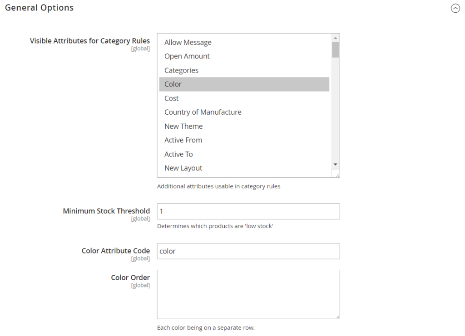
Task: Choose Active From in the list
Action: (183, 140)
